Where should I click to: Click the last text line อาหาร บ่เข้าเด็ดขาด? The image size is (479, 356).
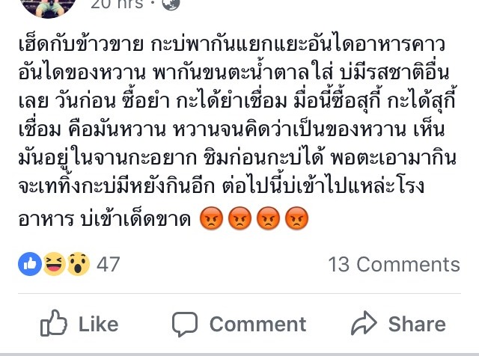105,219
